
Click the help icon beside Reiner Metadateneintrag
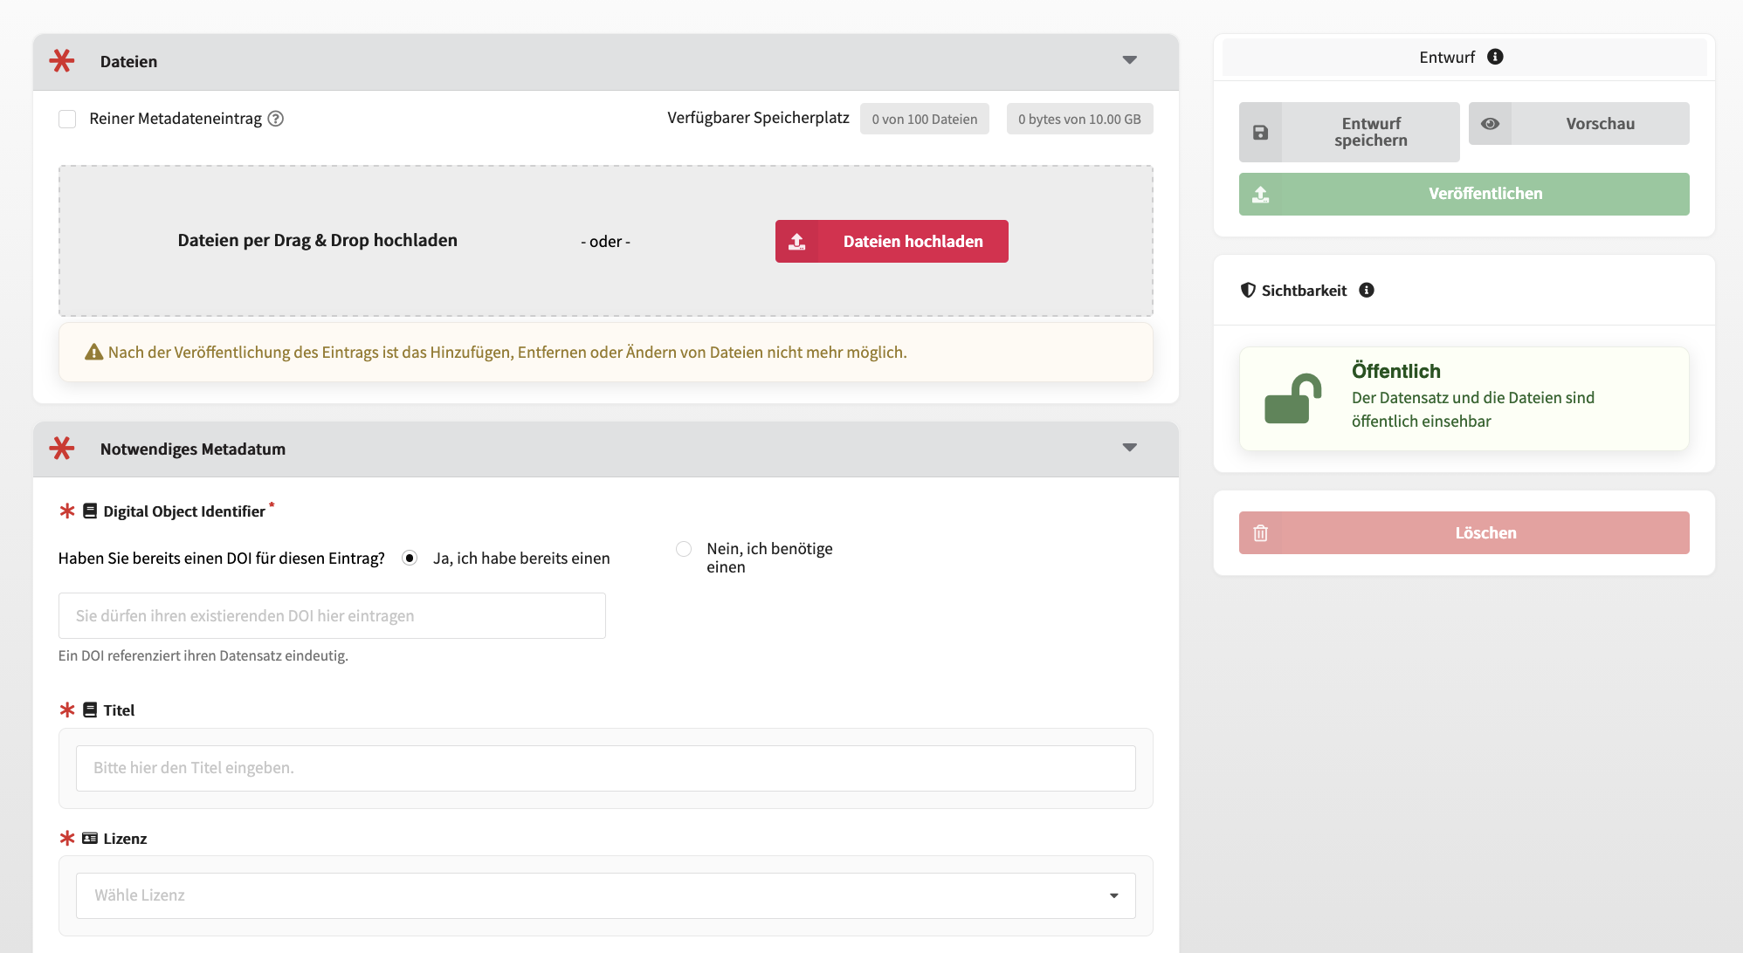tap(276, 119)
